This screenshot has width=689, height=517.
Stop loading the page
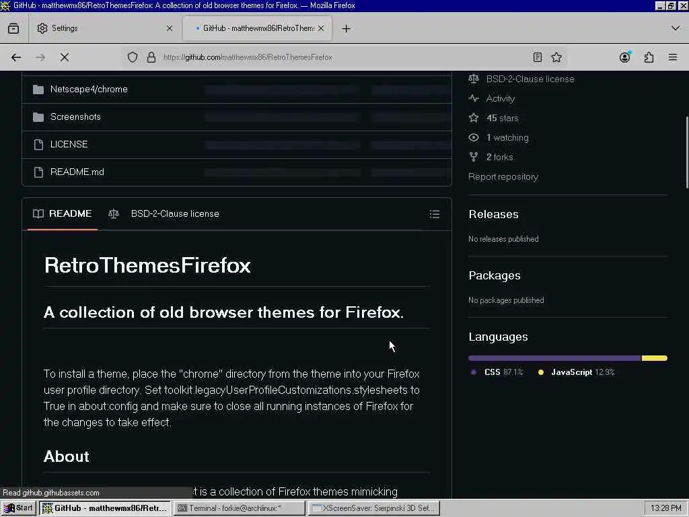coord(65,58)
